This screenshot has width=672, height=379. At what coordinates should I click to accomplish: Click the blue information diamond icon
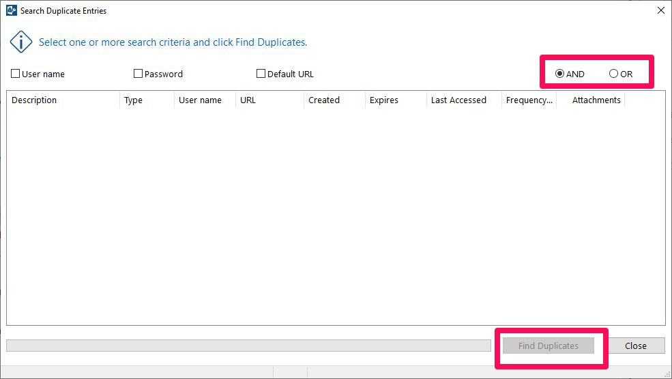pyautogui.click(x=21, y=42)
